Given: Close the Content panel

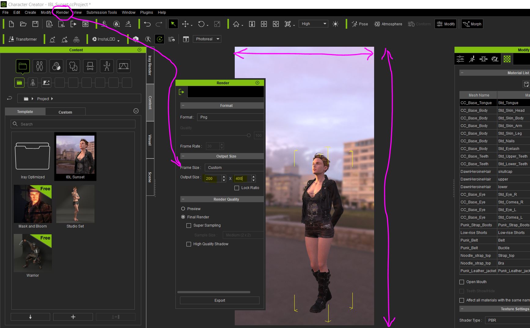Looking at the screenshot, I should [139, 50].
